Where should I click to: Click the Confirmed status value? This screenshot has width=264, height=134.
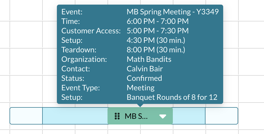pos(144,78)
